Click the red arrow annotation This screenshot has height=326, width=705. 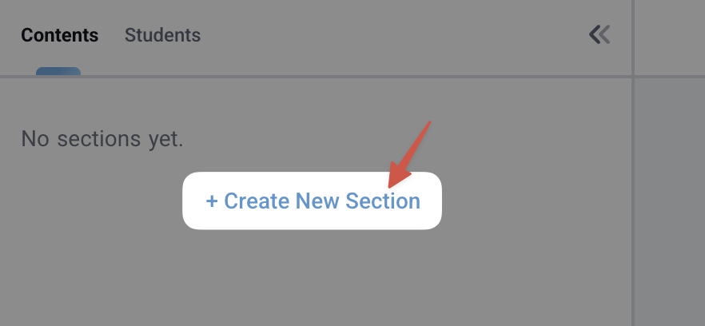[x=411, y=153]
